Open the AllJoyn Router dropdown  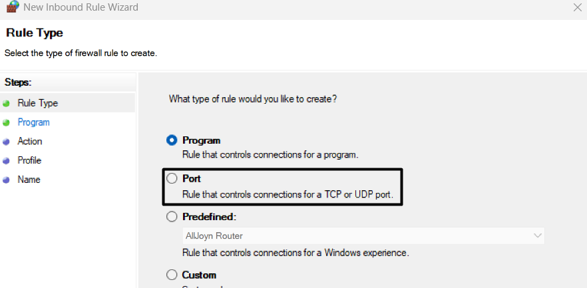point(363,235)
